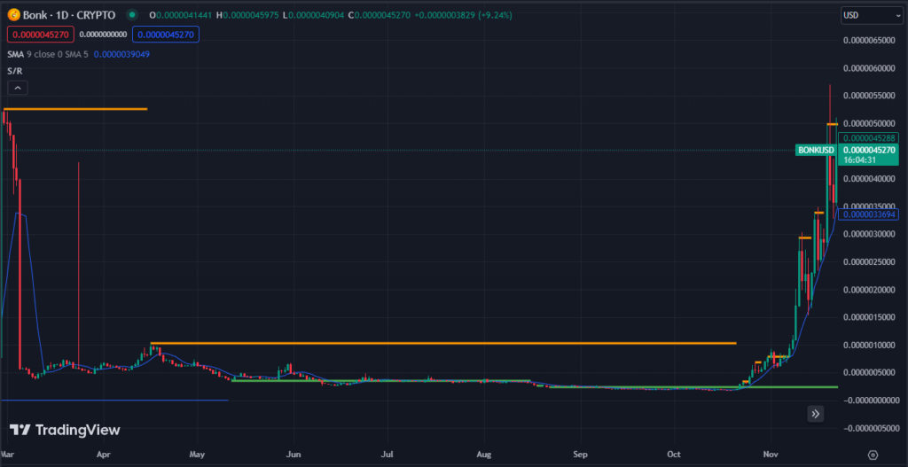Select the orange resistance line at top left
Screen dimensions: 908x467
pyautogui.click(x=75, y=109)
